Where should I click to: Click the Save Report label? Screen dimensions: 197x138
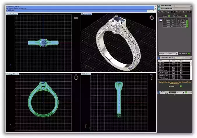coord(177,16)
